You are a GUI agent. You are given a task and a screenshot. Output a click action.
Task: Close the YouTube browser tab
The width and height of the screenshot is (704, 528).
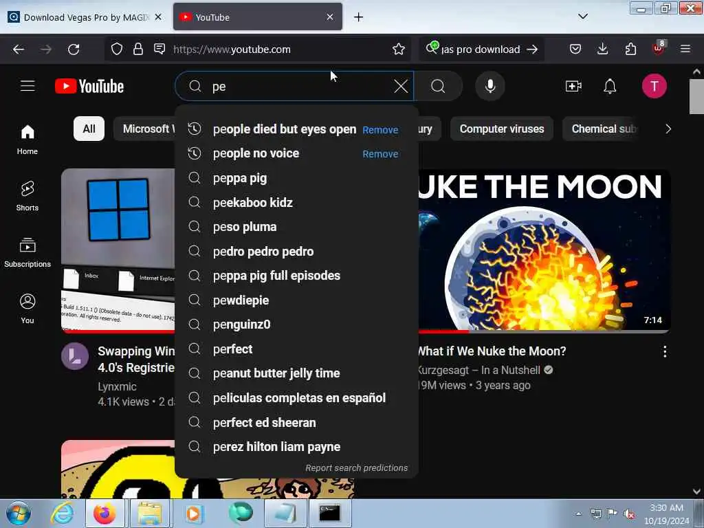coord(330,17)
